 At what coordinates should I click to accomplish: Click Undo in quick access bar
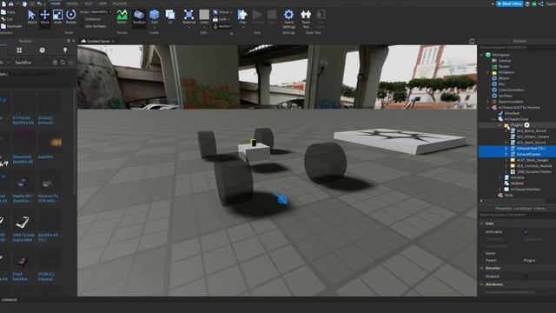tap(39, 3)
